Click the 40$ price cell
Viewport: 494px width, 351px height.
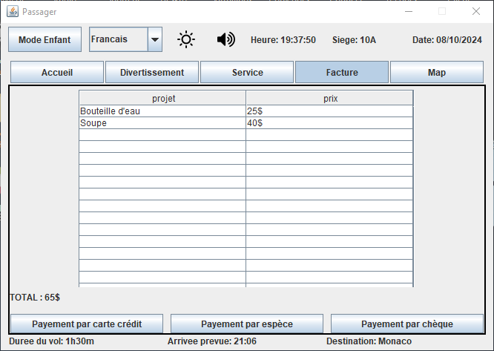pos(329,123)
